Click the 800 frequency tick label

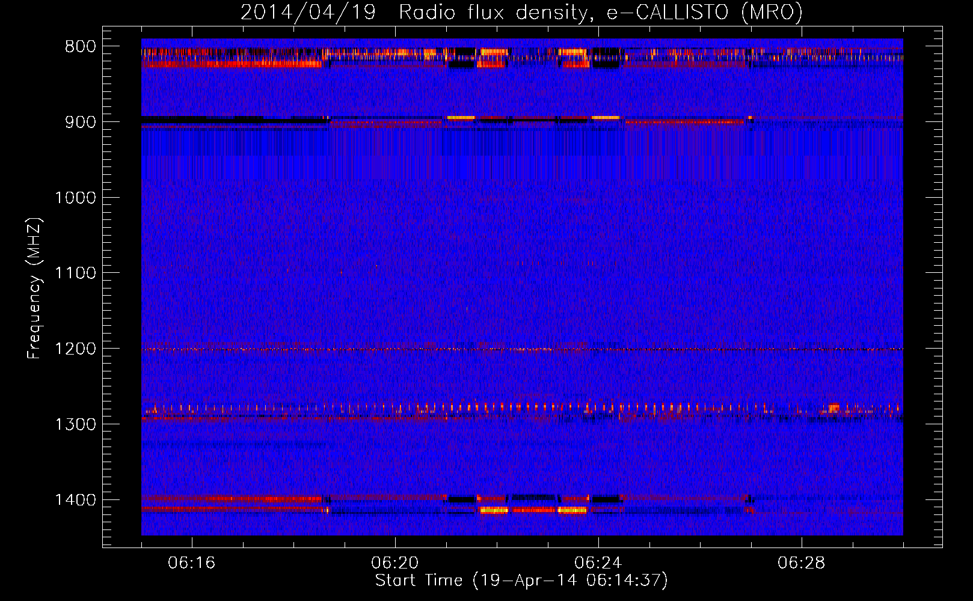[80, 47]
